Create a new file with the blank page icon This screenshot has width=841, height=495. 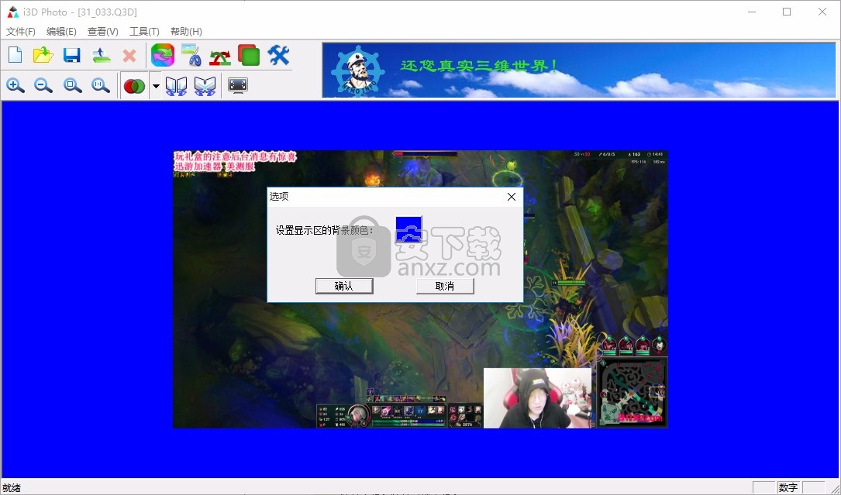pyautogui.click(x=15, y=55)
